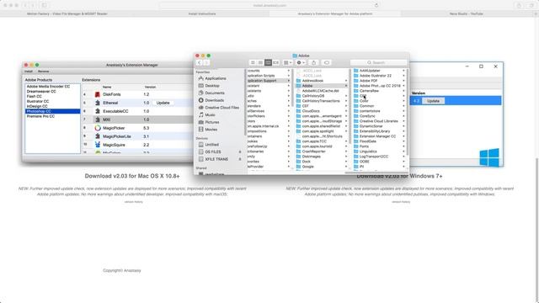
Task: Go forward in the Finder window
Action: tap(206, 62)
